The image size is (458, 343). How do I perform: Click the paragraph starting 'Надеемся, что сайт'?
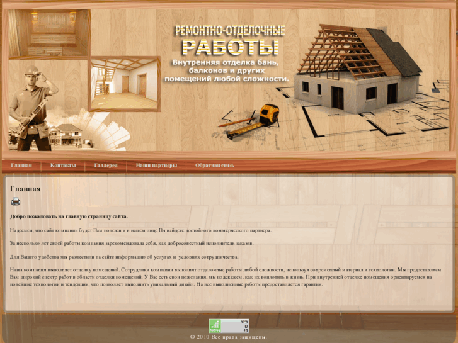click(140, 230)
